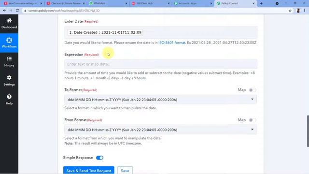This screenshot has width=309, height=174.
Task: Open the Help question mark icon
Action: tap(9, 97)
